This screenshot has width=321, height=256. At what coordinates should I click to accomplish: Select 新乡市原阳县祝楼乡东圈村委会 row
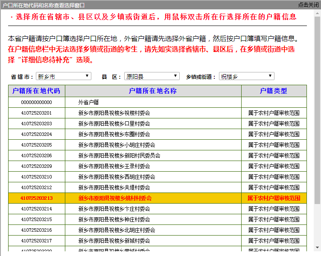click(x=153, y=134)
